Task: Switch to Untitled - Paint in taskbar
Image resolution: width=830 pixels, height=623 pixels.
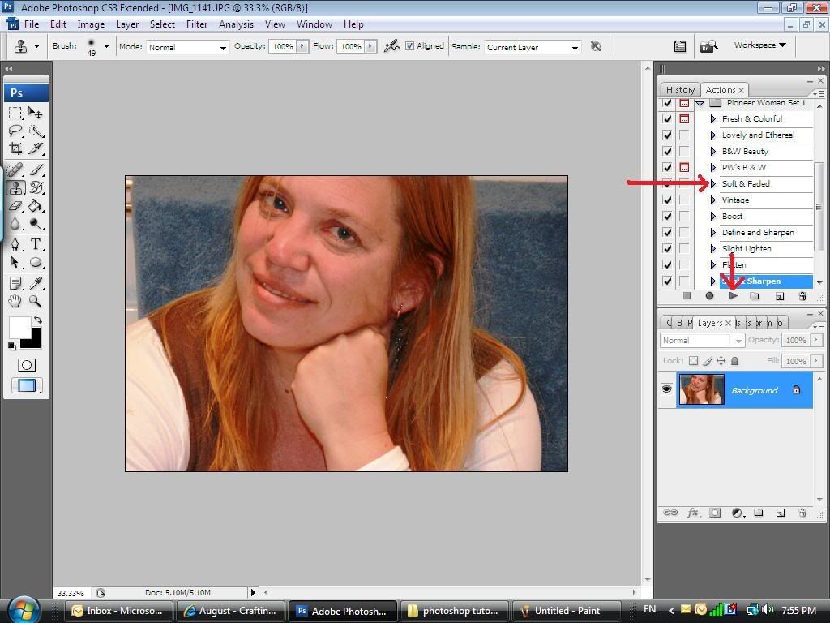Action: (x=567, y=611)
